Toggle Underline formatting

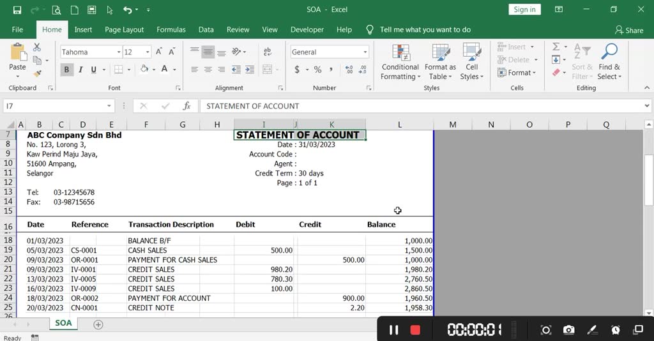pyautogui.click(x=93, y=70)
